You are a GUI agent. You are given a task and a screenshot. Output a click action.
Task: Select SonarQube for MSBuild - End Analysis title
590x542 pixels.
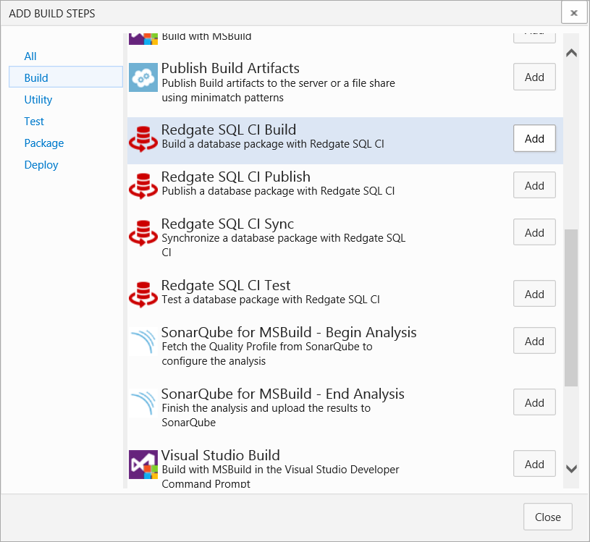(283, 394)
